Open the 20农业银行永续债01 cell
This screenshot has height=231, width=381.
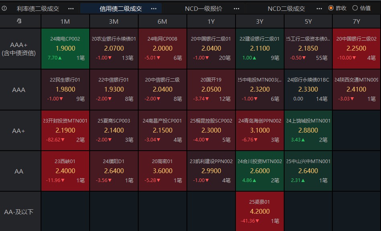[114, 49]
